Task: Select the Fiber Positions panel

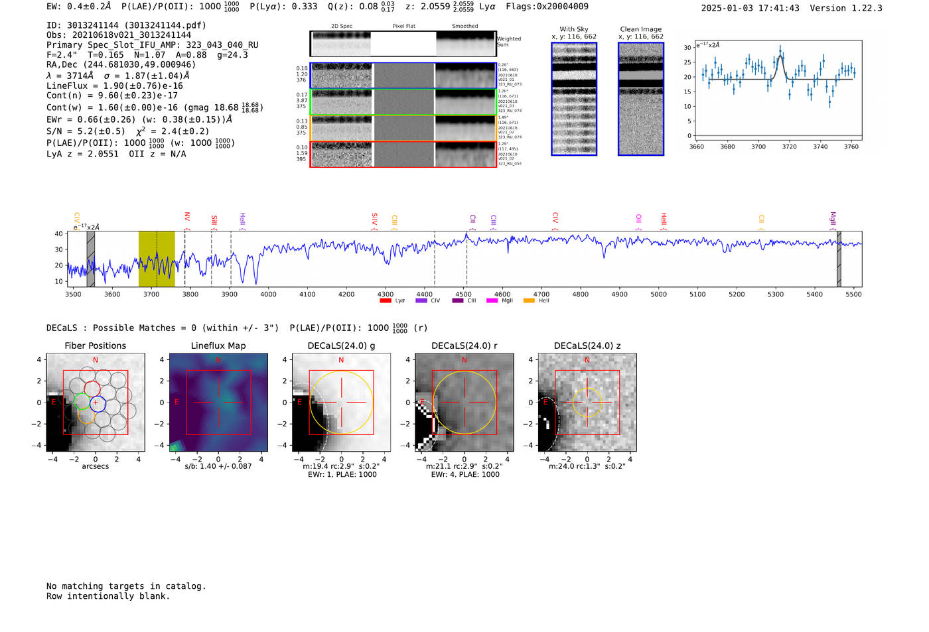Action: [x=96, y=403]
